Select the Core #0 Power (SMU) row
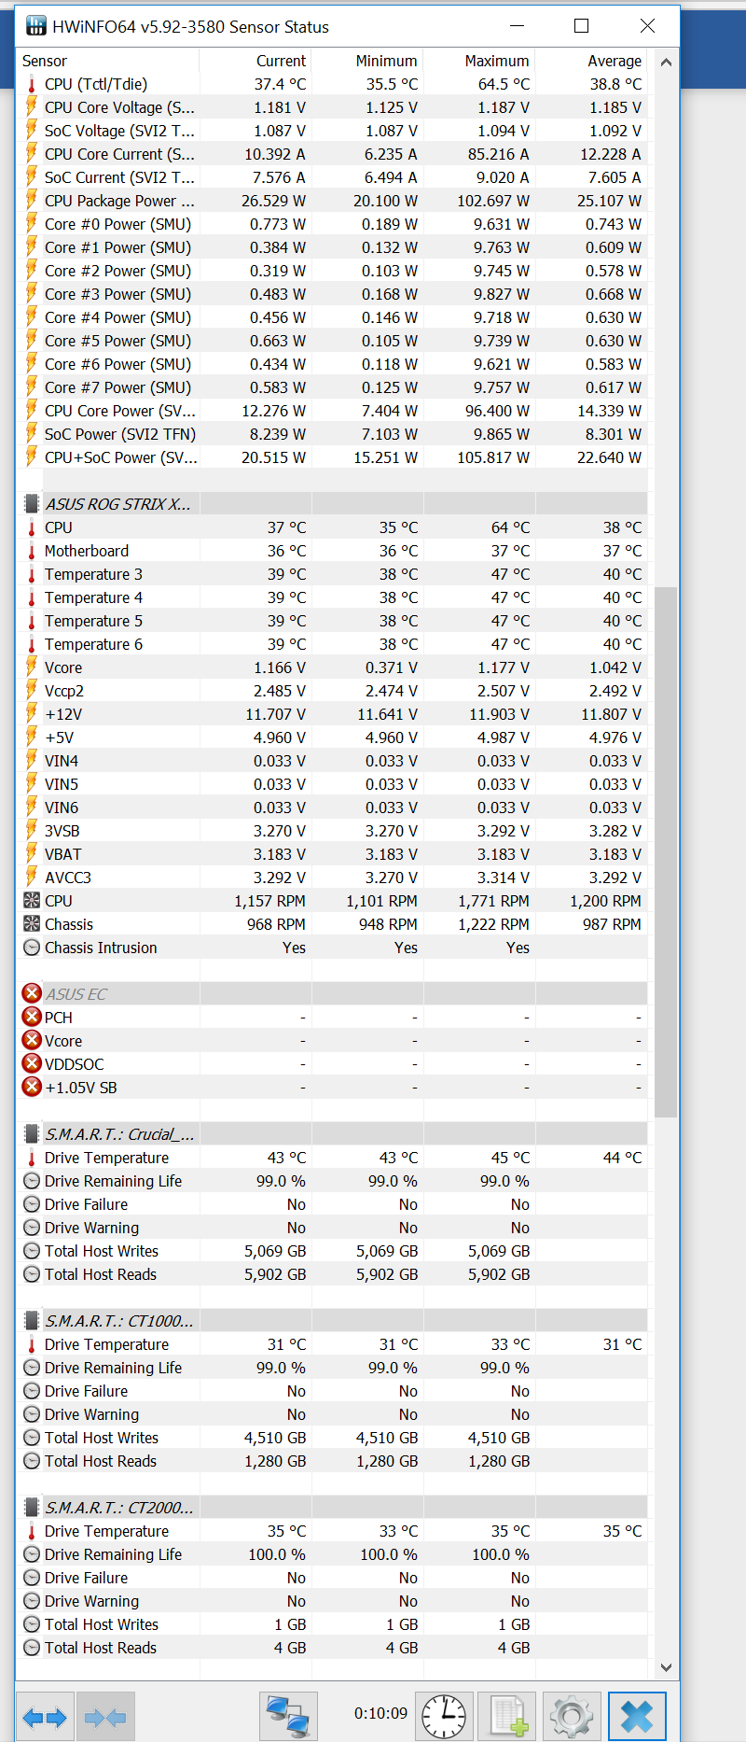 (332, 224)
